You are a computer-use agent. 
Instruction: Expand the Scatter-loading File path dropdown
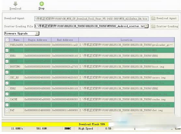[146, 26]
